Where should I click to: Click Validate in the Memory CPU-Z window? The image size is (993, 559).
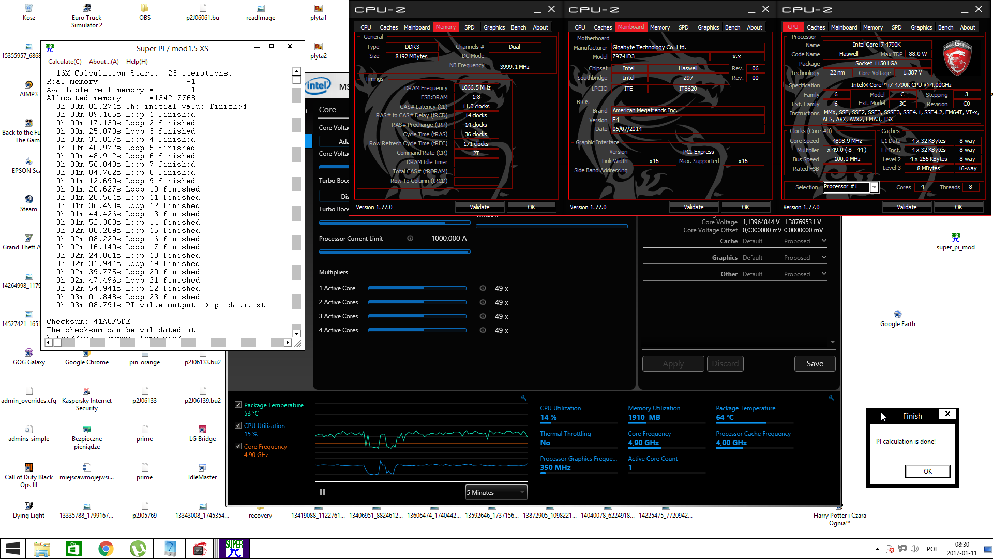[x=479, y=207]
